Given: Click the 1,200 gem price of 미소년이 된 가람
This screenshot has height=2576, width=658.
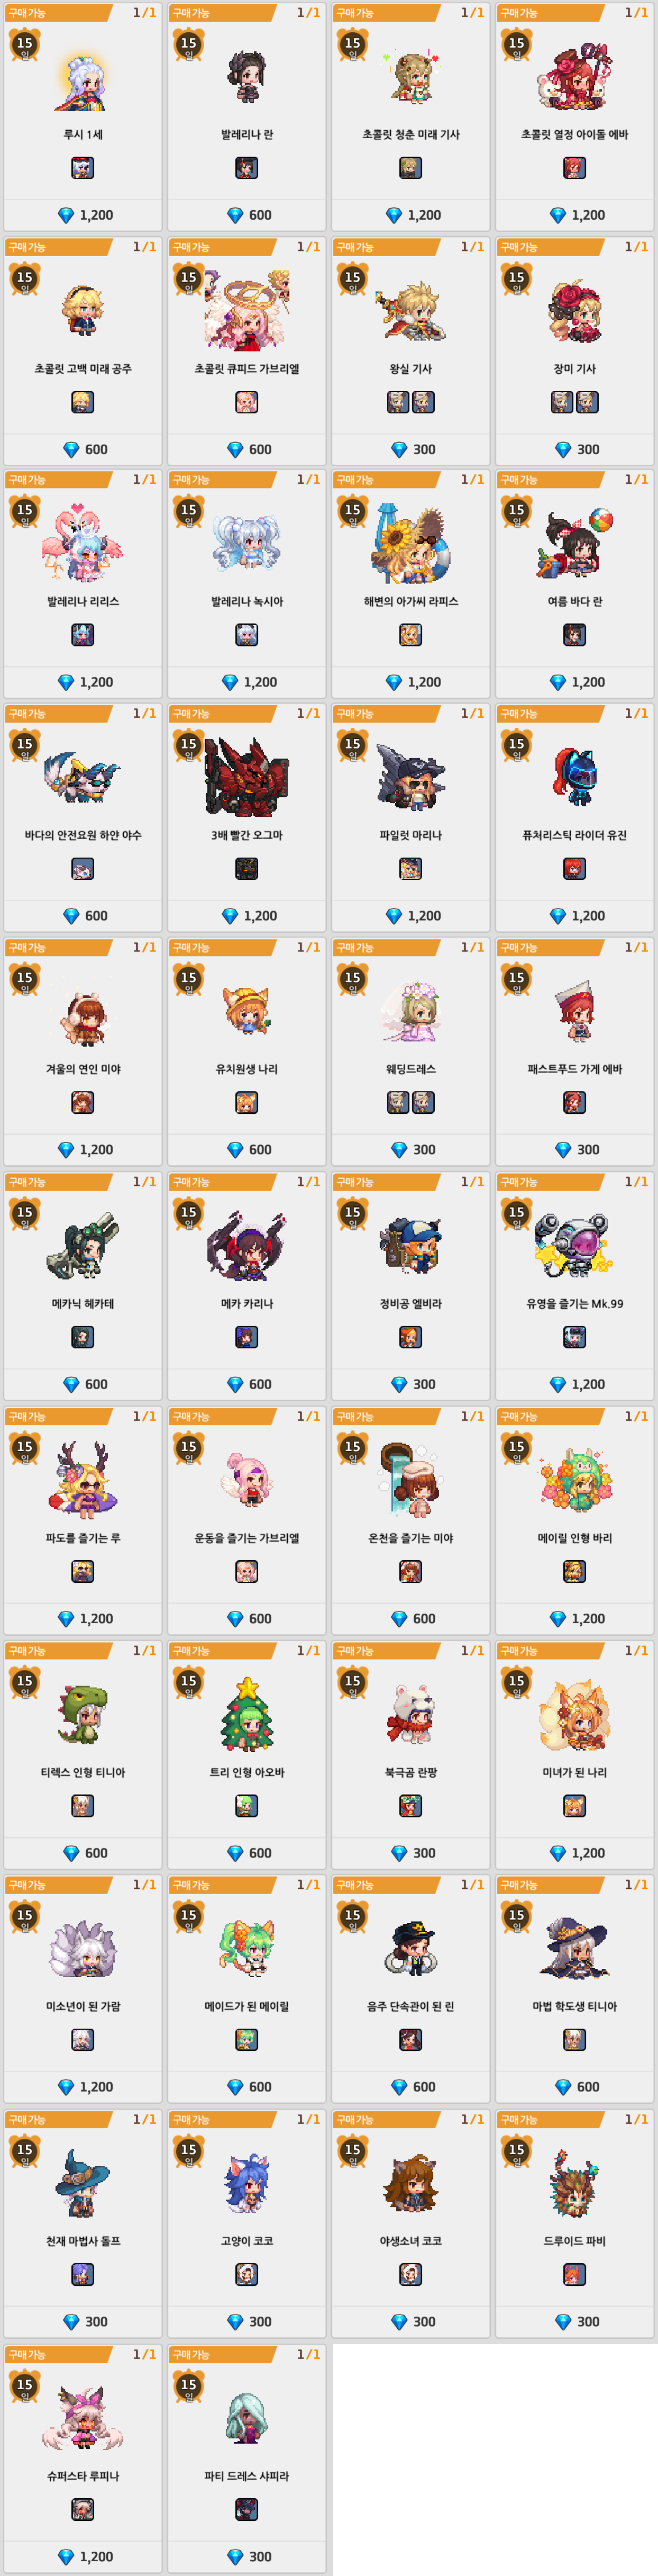Looking at the screenshot, I should click(83, 2087).
